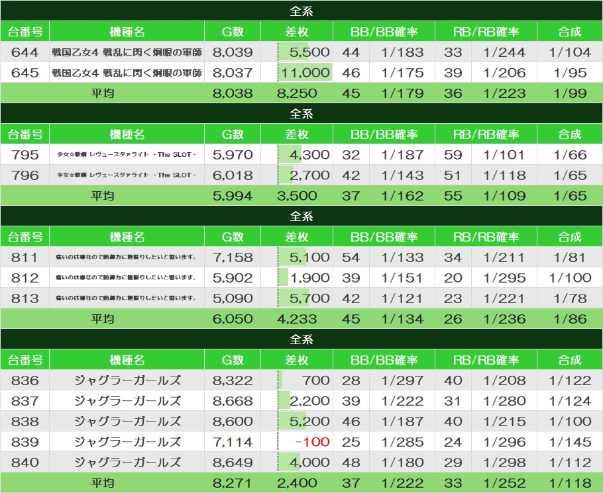Screen dimensions: 603x493
Task: Select machine number 644 cell
Action: pyautogui.click(x=25, y=52)
